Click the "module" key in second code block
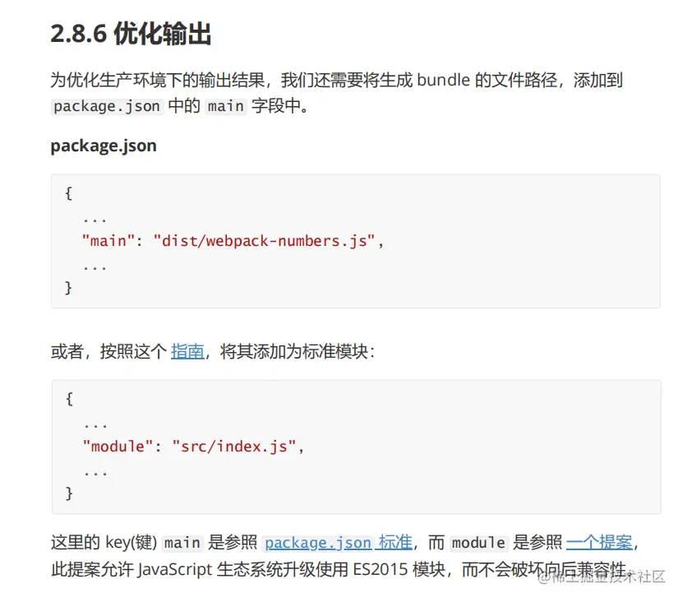This screenshot has width=683, height=602. (118, 447)
